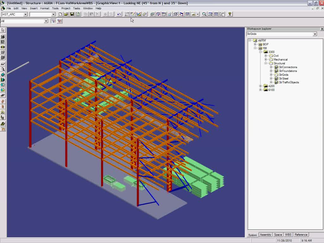Click the Fit view icon

point(216,14)
